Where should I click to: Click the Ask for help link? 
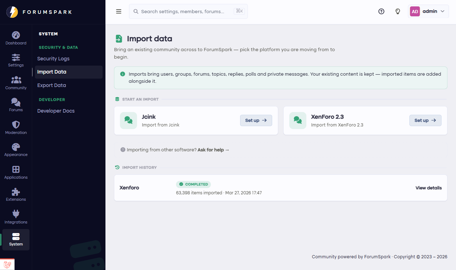pos(213,150)
